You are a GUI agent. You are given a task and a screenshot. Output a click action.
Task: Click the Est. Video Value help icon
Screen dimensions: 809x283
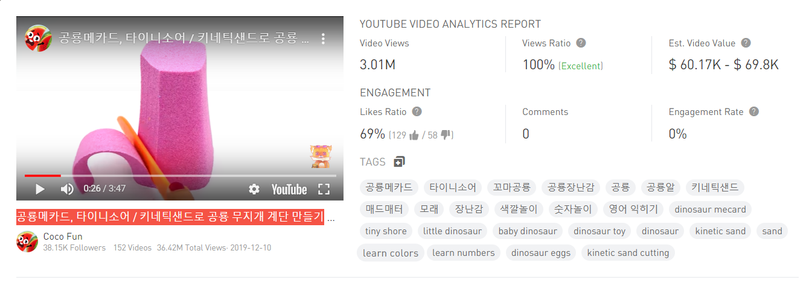click(x=746, y=43)
